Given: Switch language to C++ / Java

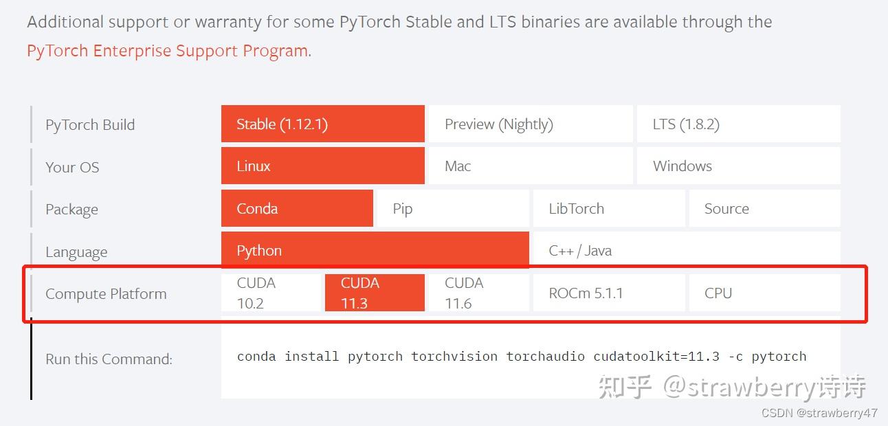Looking at the screenshot, I should pos(686,250).
